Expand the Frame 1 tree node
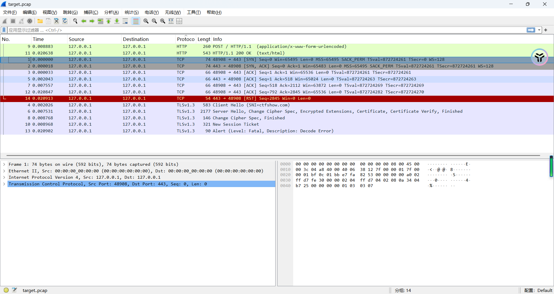The height and width of the screenshot is (294, 554). coord(4,164)
